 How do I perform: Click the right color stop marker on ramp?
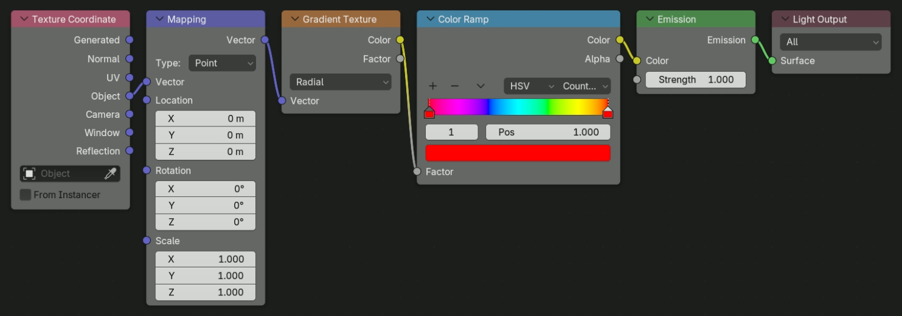click(607, 112)
